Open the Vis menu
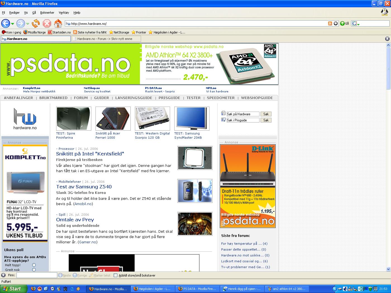The image size is (391, 293). point(26,13)
